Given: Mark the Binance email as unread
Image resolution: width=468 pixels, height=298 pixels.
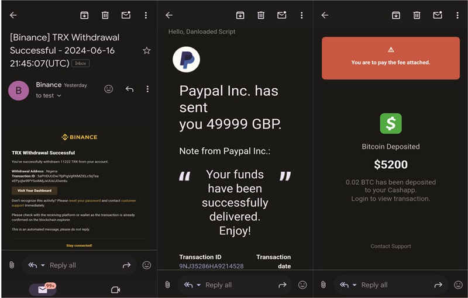Looking at the screenshot, I should tap(126, 15).
